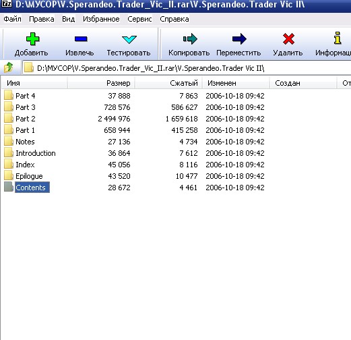This screenshot has width=351, height=340.
Task: Click the Epilogue folder icon
Action: coord(9,175)
